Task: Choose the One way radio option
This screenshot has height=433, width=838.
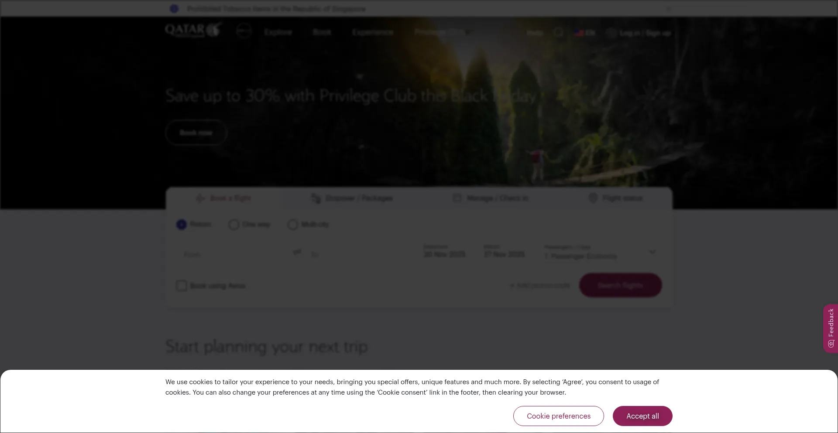Action: [x=234, y=225]
